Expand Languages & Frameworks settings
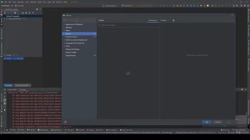The image size is (250, 140). click(64, 43)
